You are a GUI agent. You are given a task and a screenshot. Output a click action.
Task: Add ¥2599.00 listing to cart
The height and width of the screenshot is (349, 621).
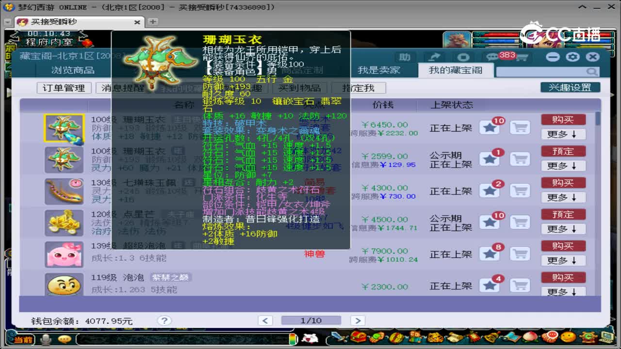click(520, 159)
